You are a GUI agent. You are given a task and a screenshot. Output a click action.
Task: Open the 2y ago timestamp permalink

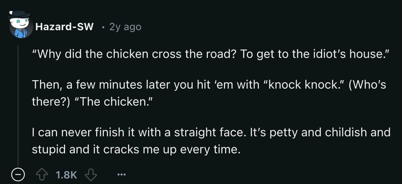125,27
